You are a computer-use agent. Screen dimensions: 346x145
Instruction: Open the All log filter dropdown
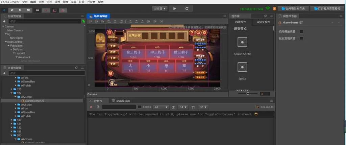tap(161, 107)
